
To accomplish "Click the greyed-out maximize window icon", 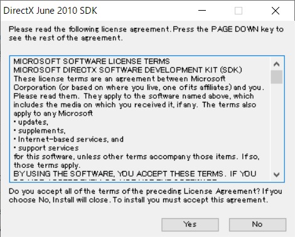I will (239, 11).
